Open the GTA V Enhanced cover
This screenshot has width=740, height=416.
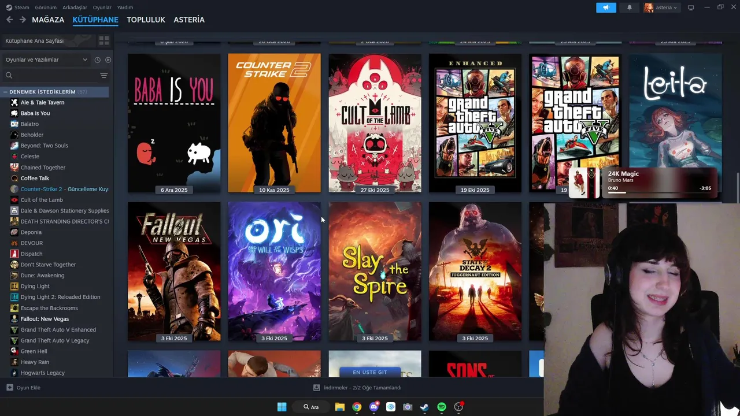[475, 123]
